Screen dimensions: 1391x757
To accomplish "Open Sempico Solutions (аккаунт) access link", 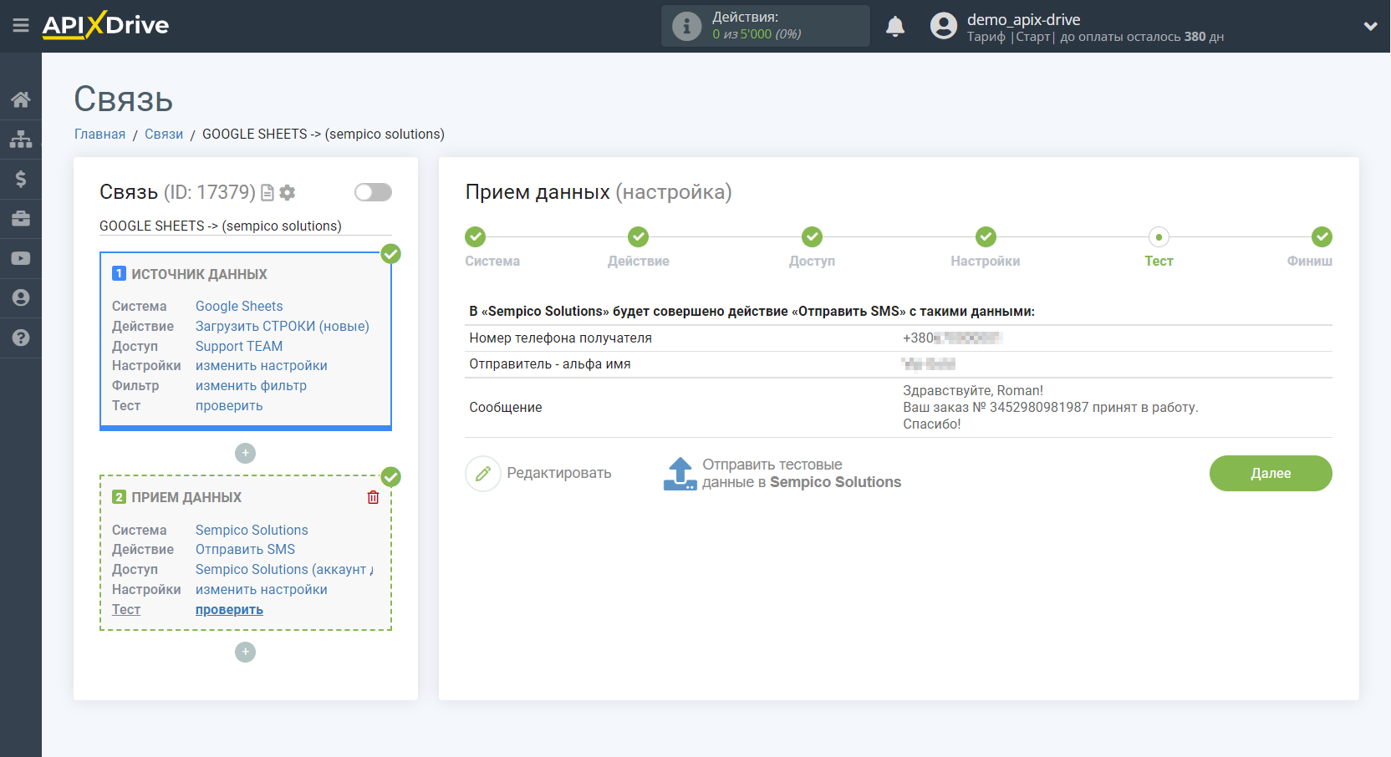I will pos(284,570).
